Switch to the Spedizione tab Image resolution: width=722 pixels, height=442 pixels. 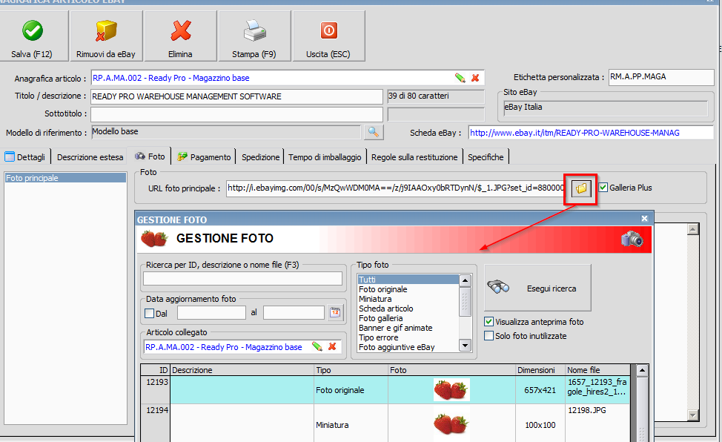click(x=260, y=157)
